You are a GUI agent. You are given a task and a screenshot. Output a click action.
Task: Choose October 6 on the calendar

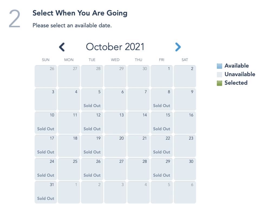115,99
